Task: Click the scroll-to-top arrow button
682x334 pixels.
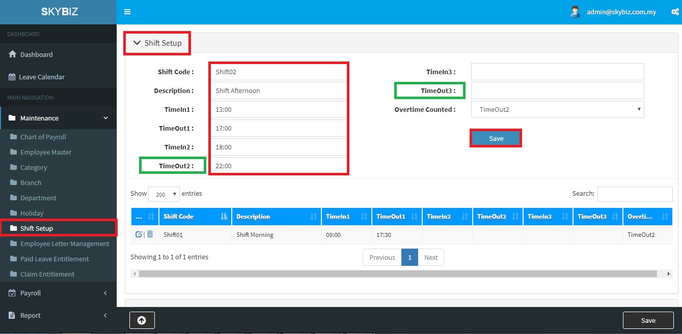Action: tap(142, 320)
